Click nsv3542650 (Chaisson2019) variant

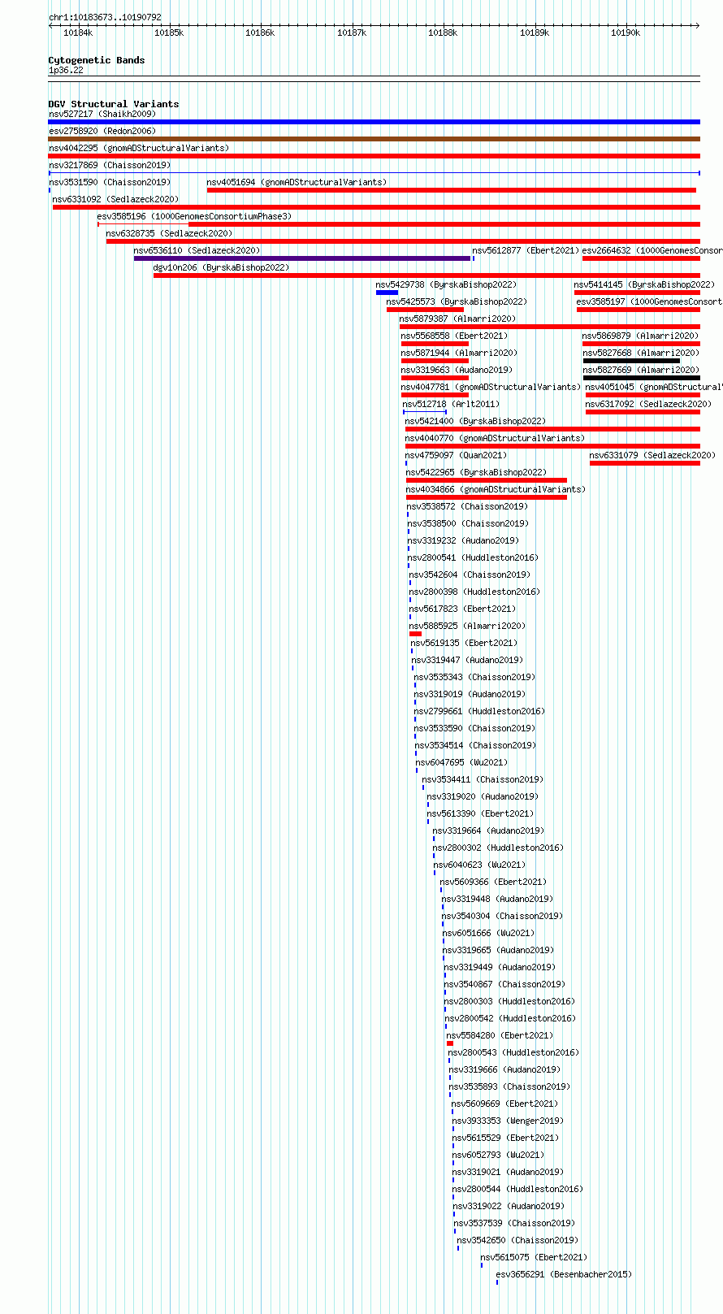(x=517, y=1240)
